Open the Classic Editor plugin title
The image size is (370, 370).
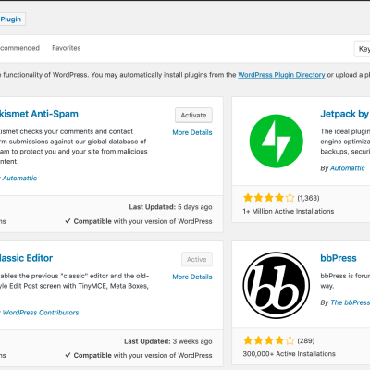tap(26, 258)
